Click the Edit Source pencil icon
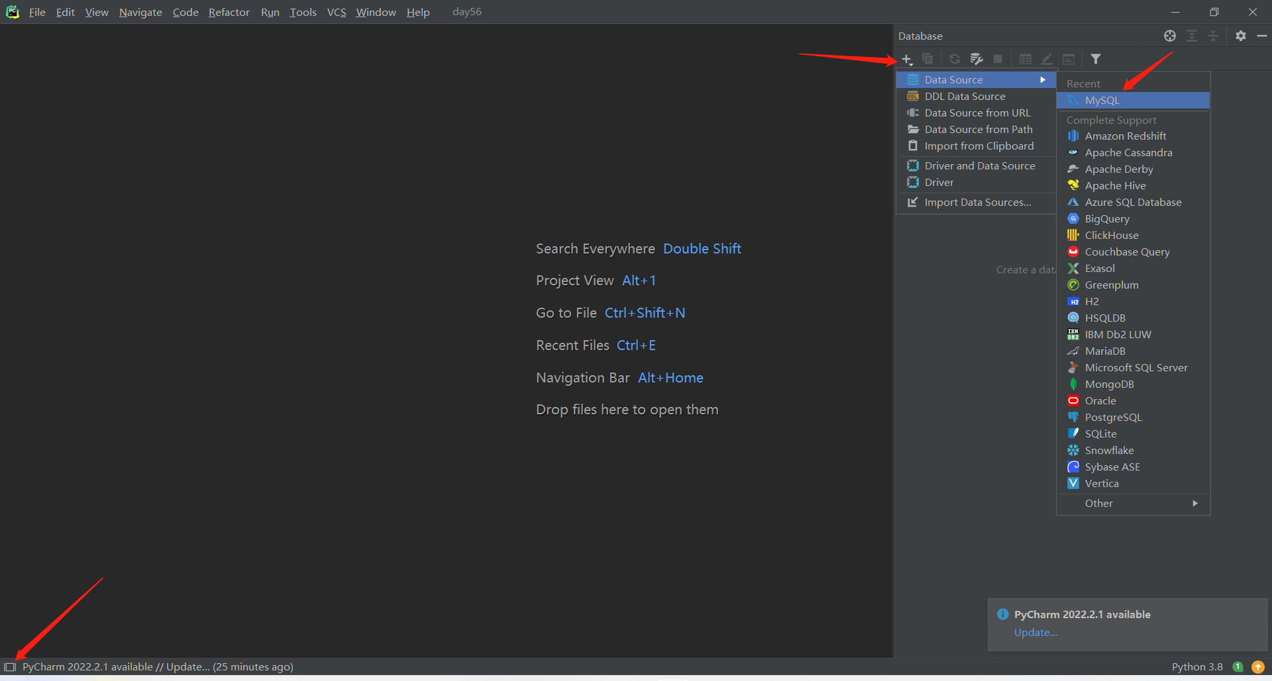1272x681 pixels. 1047,59
